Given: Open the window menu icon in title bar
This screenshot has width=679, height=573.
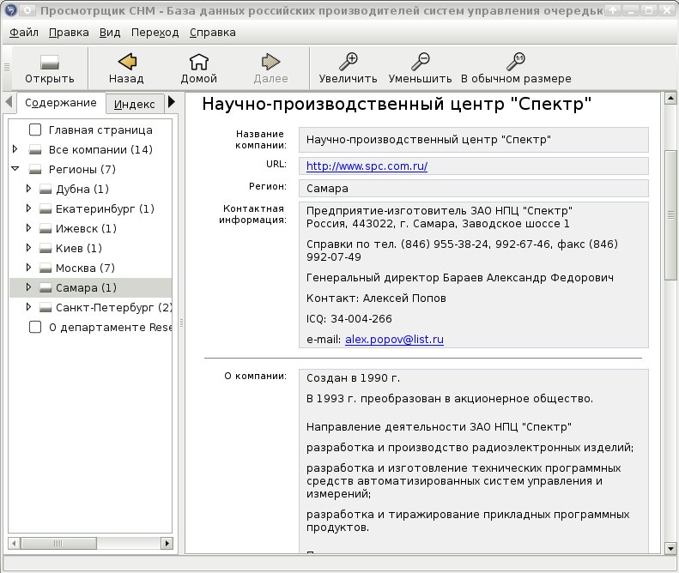Looking at the screenshot, I should 10,10.
